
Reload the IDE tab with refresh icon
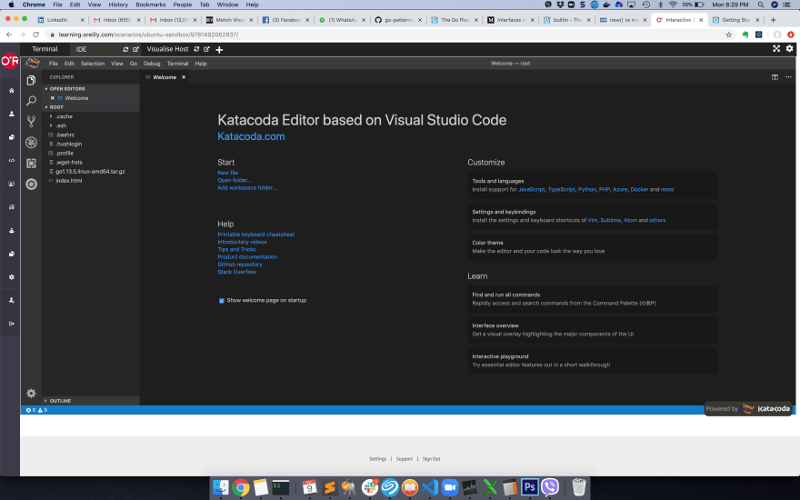(x=125, y=49)
